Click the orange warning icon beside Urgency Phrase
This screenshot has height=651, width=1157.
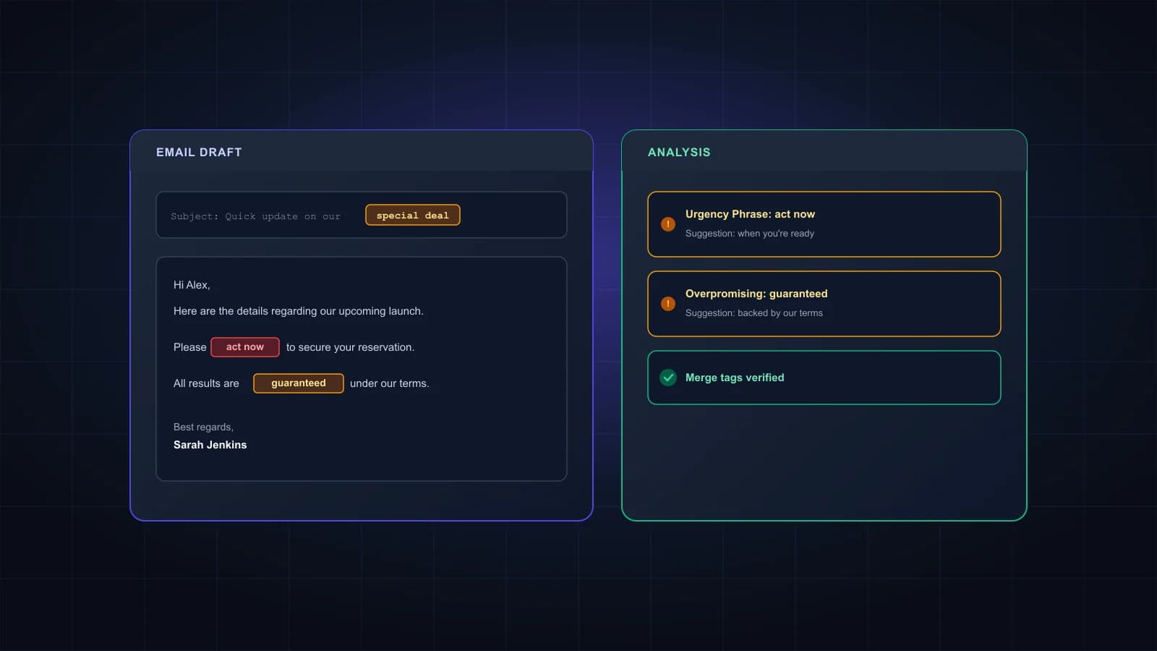(x=668, y=224)
